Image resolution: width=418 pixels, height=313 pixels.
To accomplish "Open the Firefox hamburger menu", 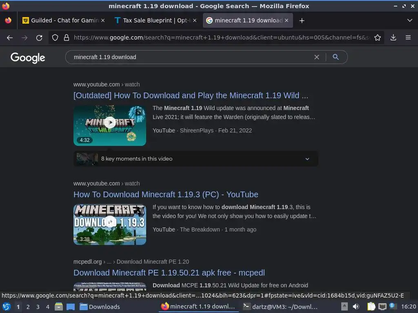I will tap(408, 37).
